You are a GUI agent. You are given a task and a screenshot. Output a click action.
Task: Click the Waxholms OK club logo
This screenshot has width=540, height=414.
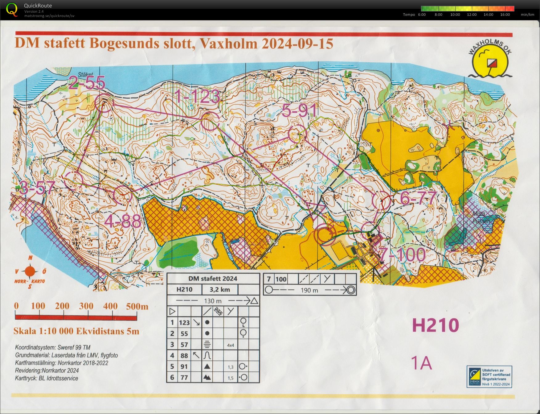pyautogui.click(x=490, y=60)
